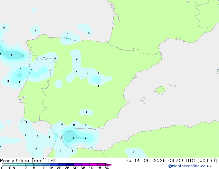Click Menorca island outline on the map
The height and width of the screenshot is (169, 219).
coord(172,85)
